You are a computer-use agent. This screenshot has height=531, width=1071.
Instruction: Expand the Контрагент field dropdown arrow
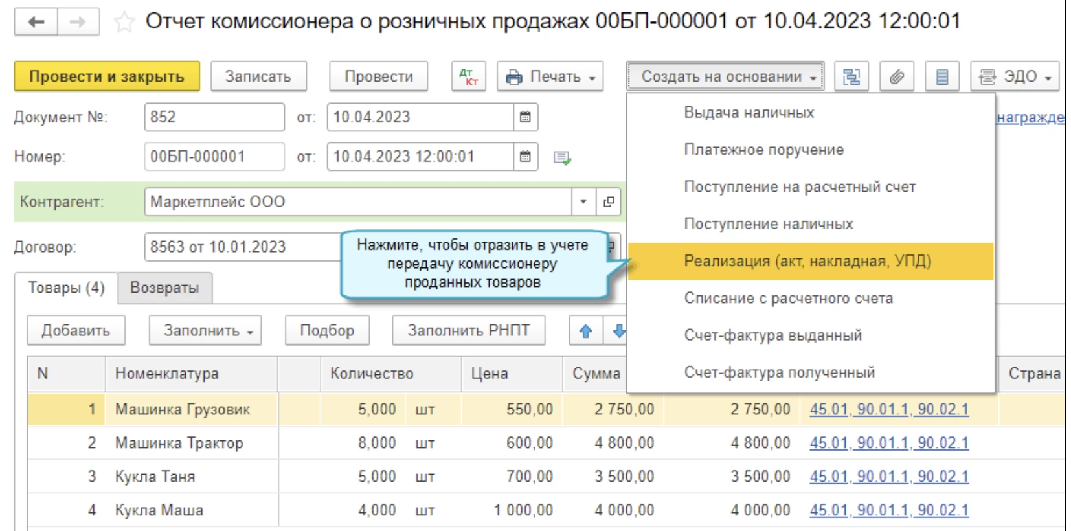(x=583, y=202)
